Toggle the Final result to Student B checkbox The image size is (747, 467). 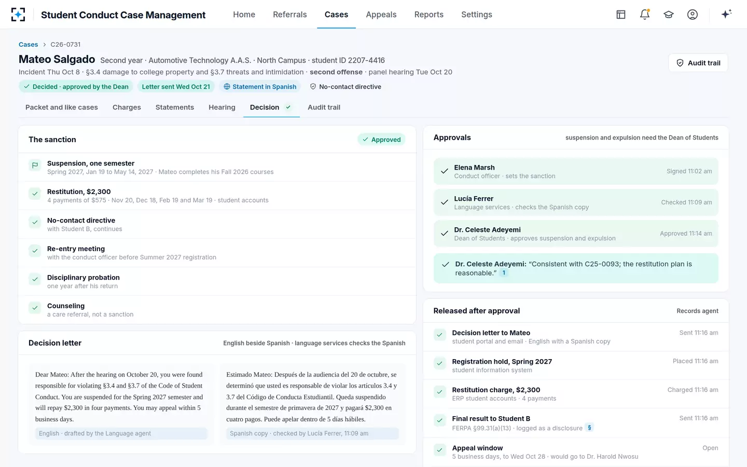[439, 421]
